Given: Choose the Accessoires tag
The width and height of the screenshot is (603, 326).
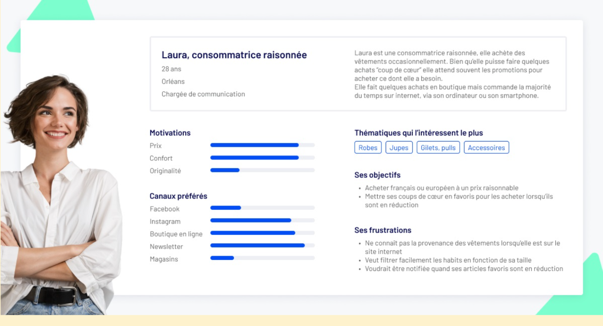Looking at the screenshot, I should click(486, 147).
